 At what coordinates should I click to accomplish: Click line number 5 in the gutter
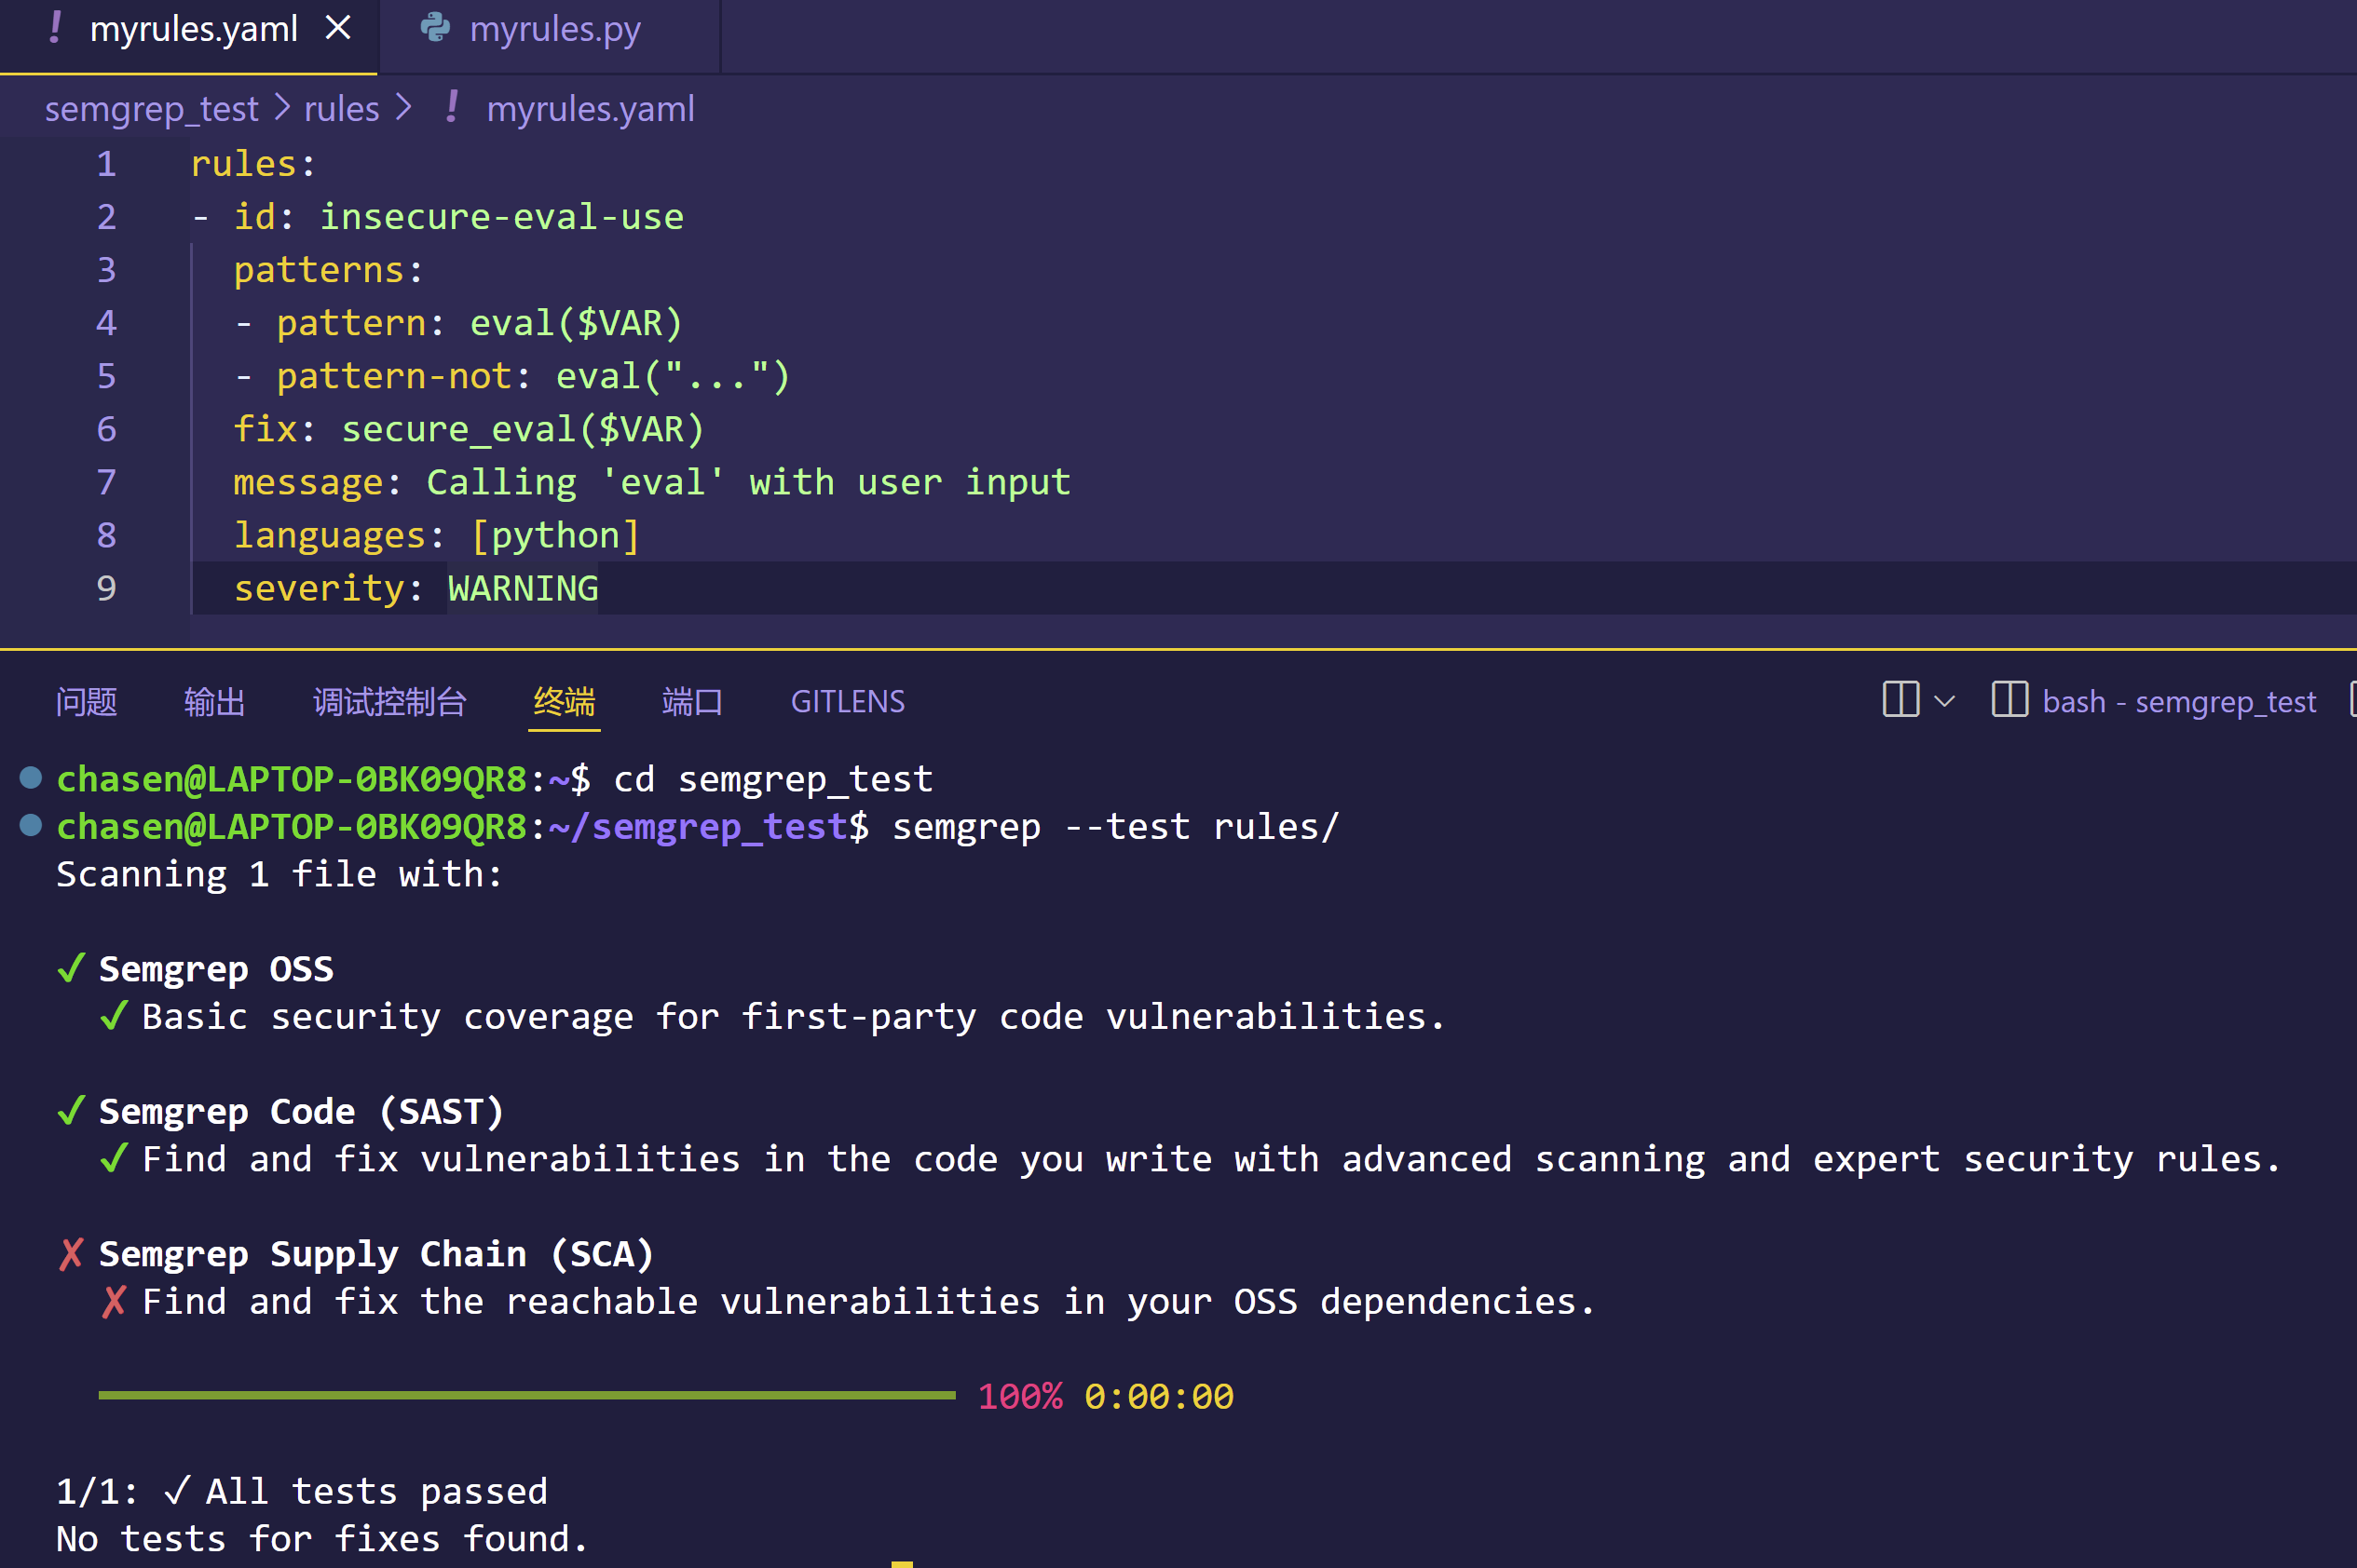click(x=106, y=377)
